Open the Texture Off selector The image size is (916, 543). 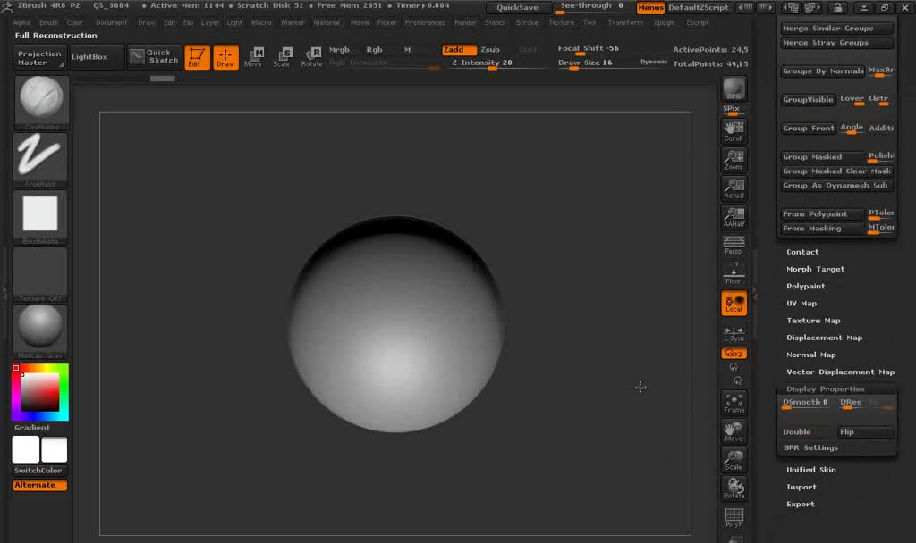tap(40, 274)
